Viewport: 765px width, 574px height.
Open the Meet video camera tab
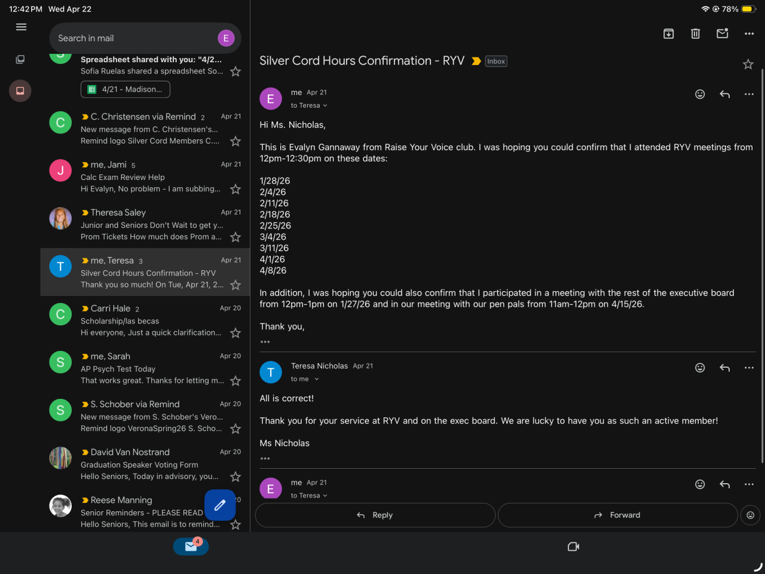(x=573, y=546)
